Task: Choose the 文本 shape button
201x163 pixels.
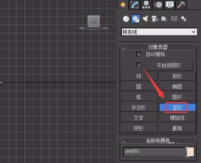Action: (x=139, y=118)
